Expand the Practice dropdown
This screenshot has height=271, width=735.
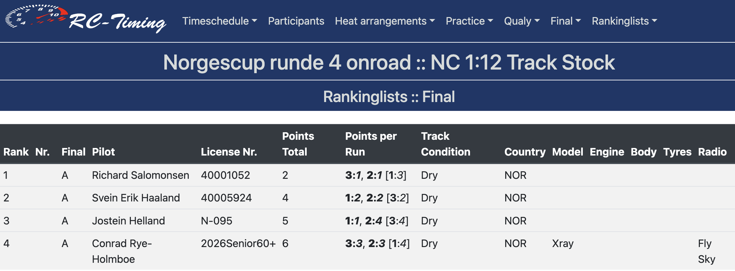point(469,21)
